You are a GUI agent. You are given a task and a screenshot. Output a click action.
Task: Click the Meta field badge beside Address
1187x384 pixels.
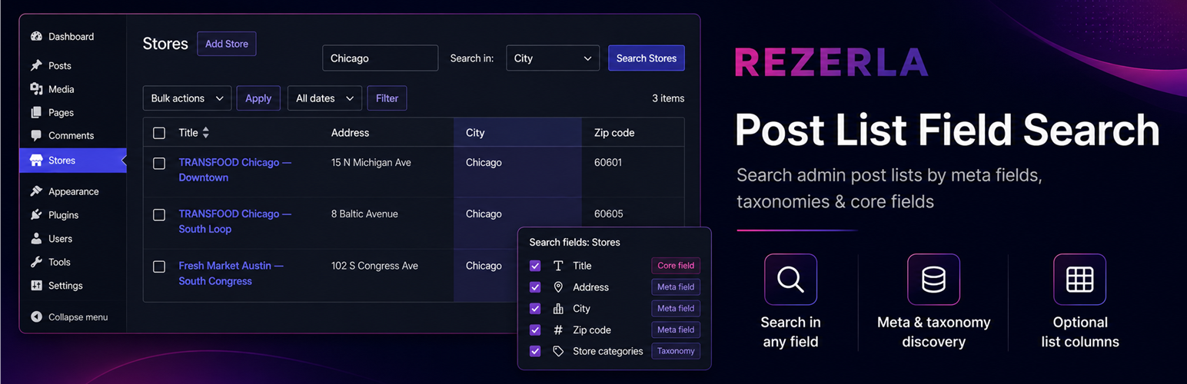tap(676, 287)
